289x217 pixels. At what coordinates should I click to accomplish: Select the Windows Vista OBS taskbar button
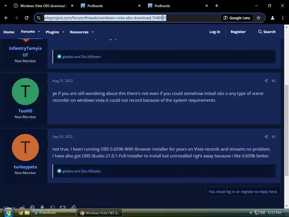click(x=100, y=213)
